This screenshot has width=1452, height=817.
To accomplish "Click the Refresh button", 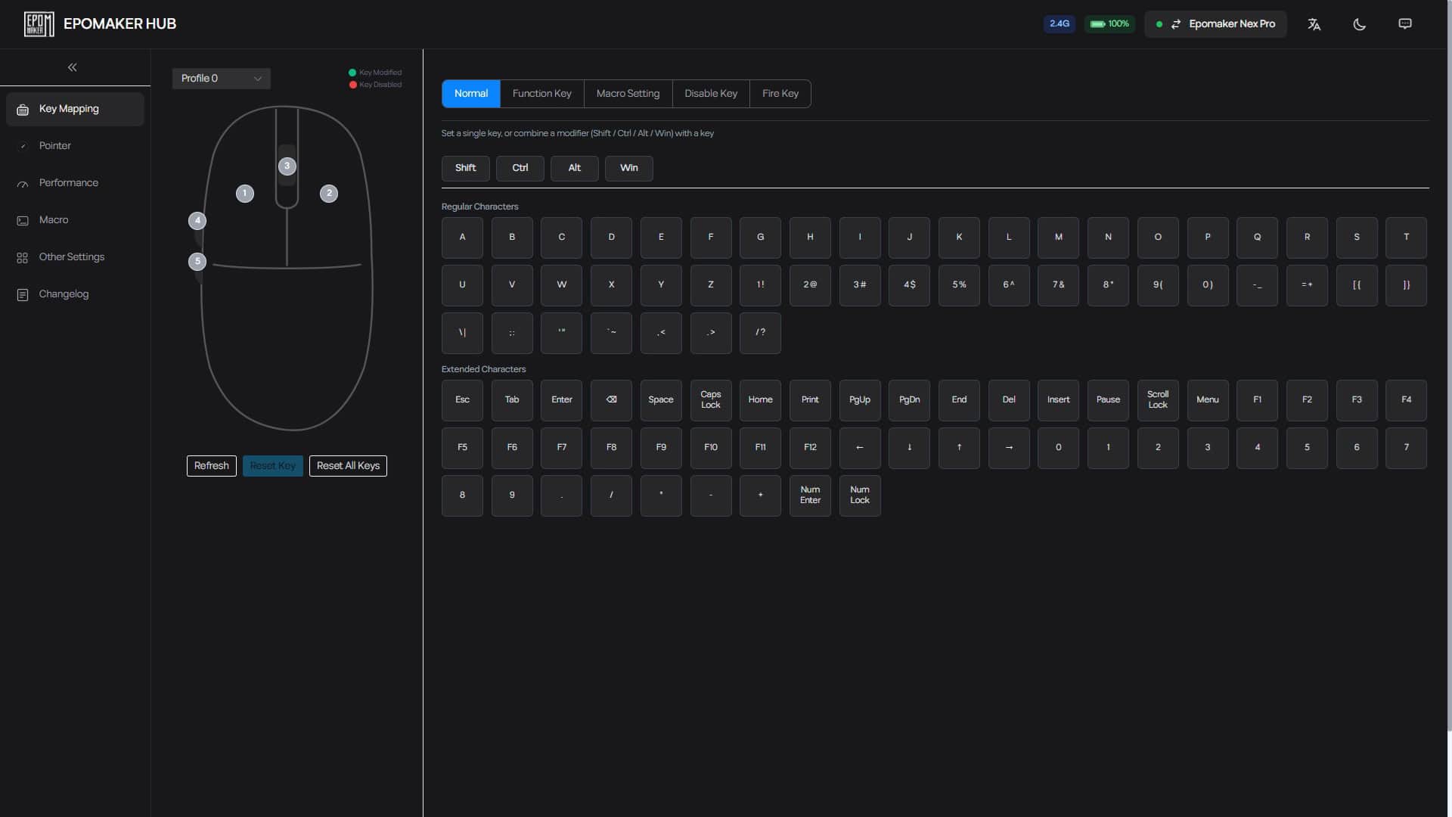I will click(x=212, y=466).
